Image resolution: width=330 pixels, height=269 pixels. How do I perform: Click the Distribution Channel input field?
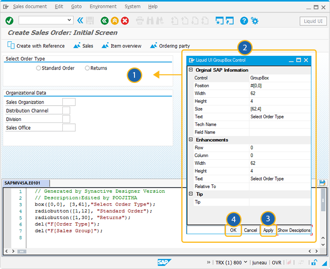pos(66,110)
